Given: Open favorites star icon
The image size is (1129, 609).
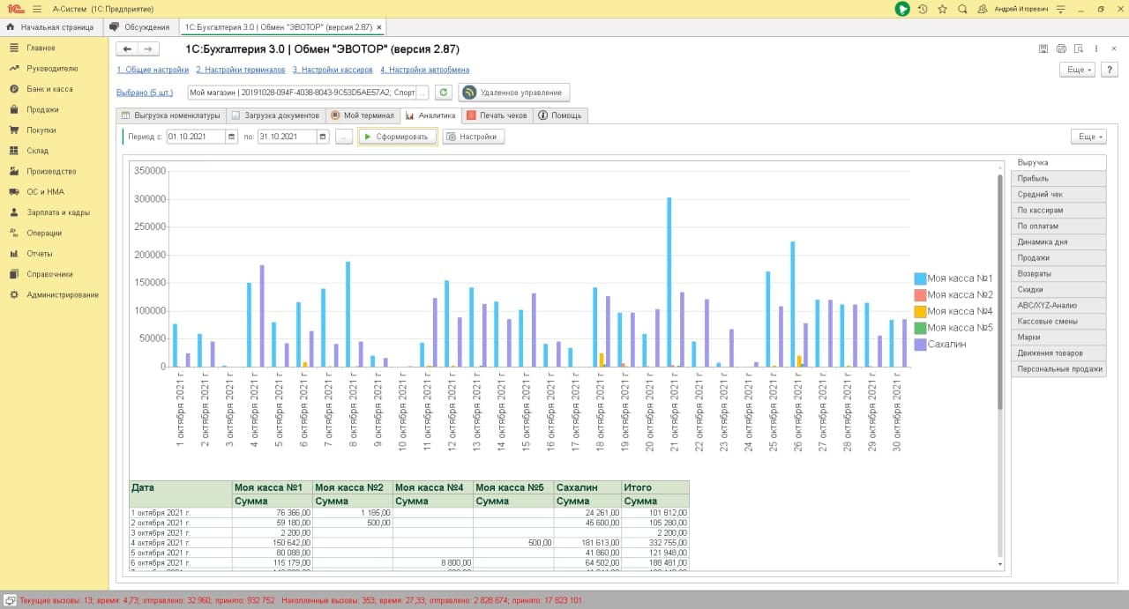Looking at the screenshot, I should coord(943,9).
